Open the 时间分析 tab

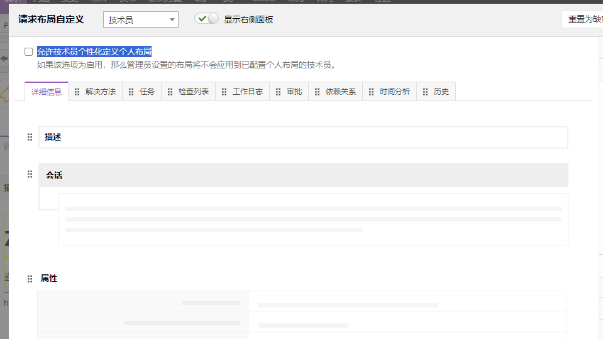click(x=394, y=92)
